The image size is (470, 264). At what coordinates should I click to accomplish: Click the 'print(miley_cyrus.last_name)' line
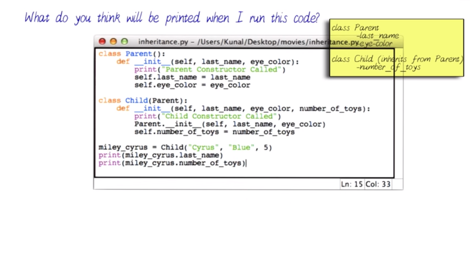click(161, 155)
